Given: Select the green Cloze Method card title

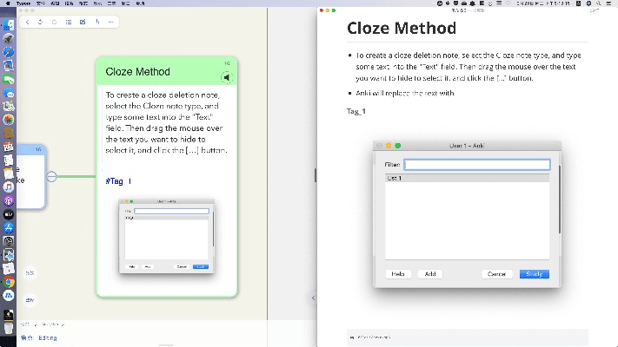Looking at the screenshot, I should [x=137, y=71].
